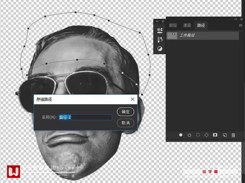The width and height of the screenshot is (245, 183).
Task: Click the 取消 button in the save path dialog
Action: pos(126,123)
